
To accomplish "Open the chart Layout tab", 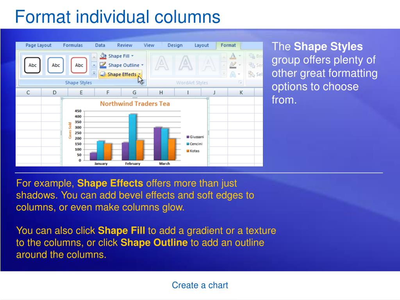I will coord(202,45).
